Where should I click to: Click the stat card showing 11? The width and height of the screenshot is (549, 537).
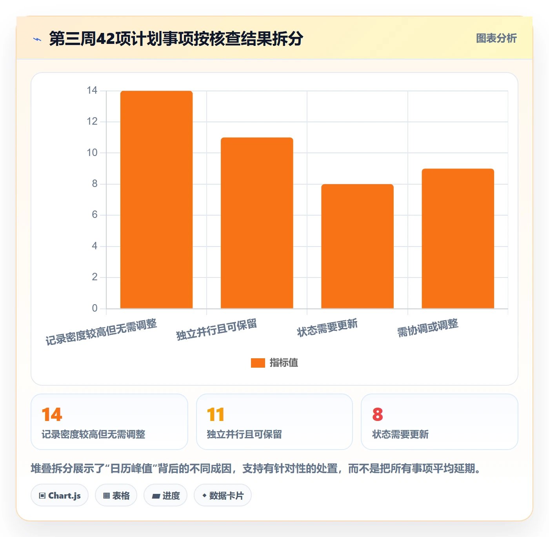[x=274, y=422]
